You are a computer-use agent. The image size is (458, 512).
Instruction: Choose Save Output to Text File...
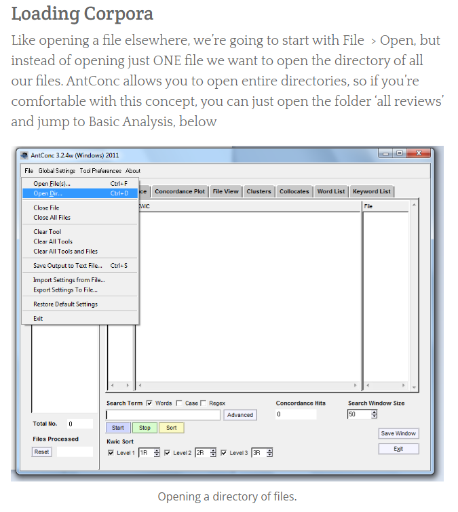[80, 265]
